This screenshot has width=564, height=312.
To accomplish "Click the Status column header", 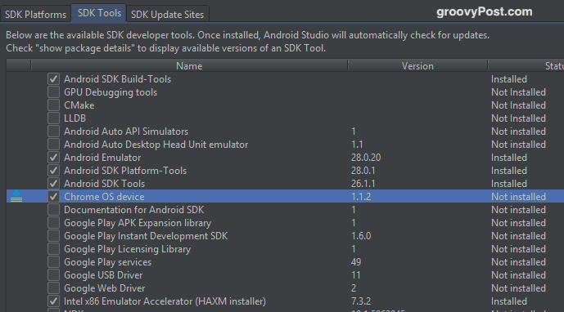I will [526, 65].
